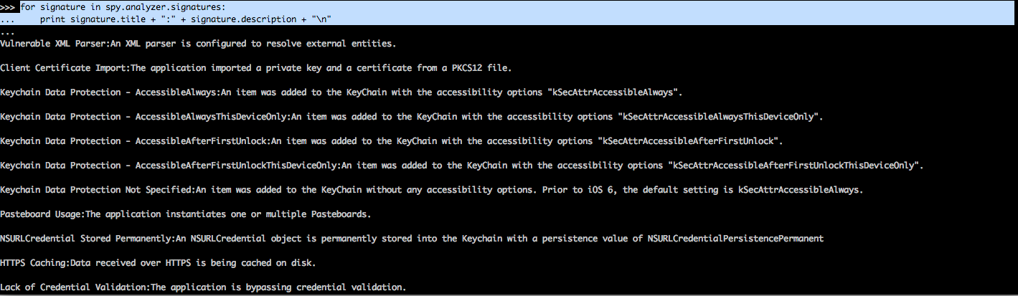Click the >>> Python prompt
Viewport: 1018px width, 296px height.
[9, 6]
